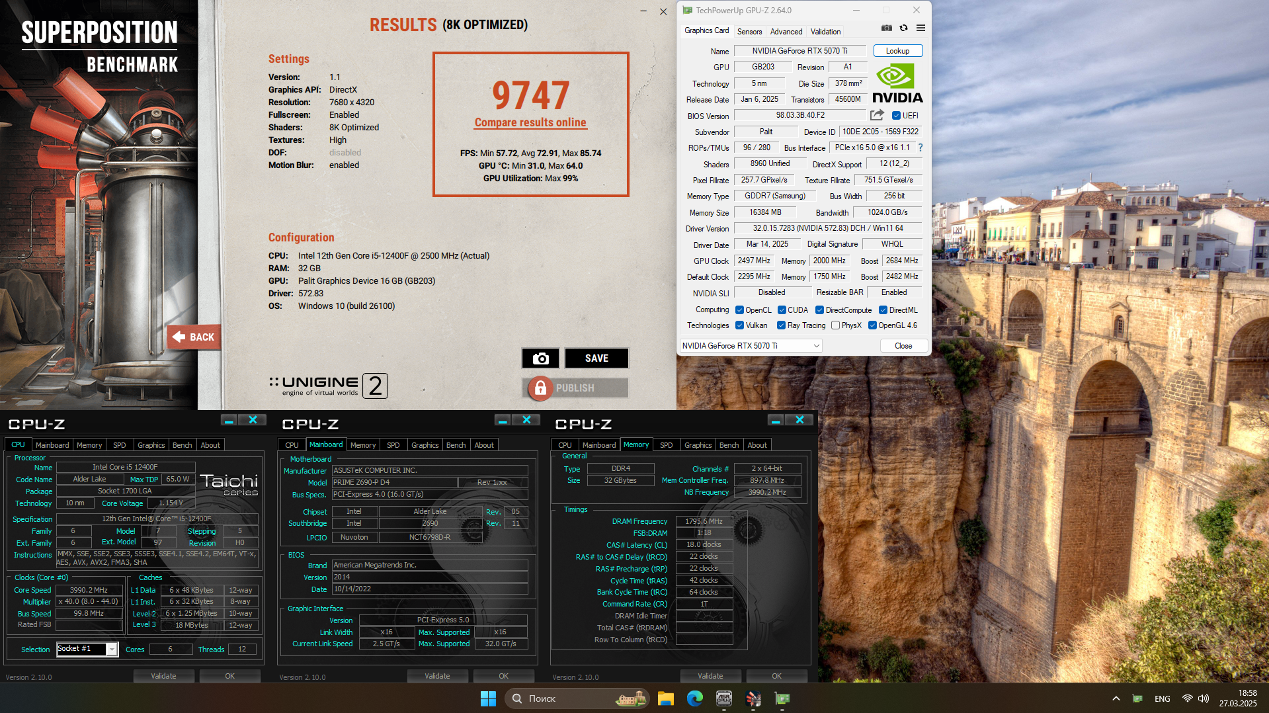
Task: Open the volume speaker tray icon
Action: click(x=1204, y=698)
